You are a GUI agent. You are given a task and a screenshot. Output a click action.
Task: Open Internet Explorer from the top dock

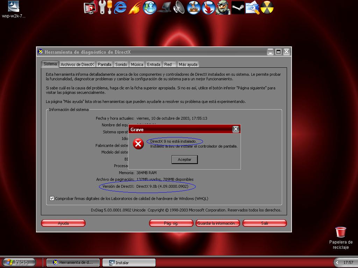pos(120,7)
